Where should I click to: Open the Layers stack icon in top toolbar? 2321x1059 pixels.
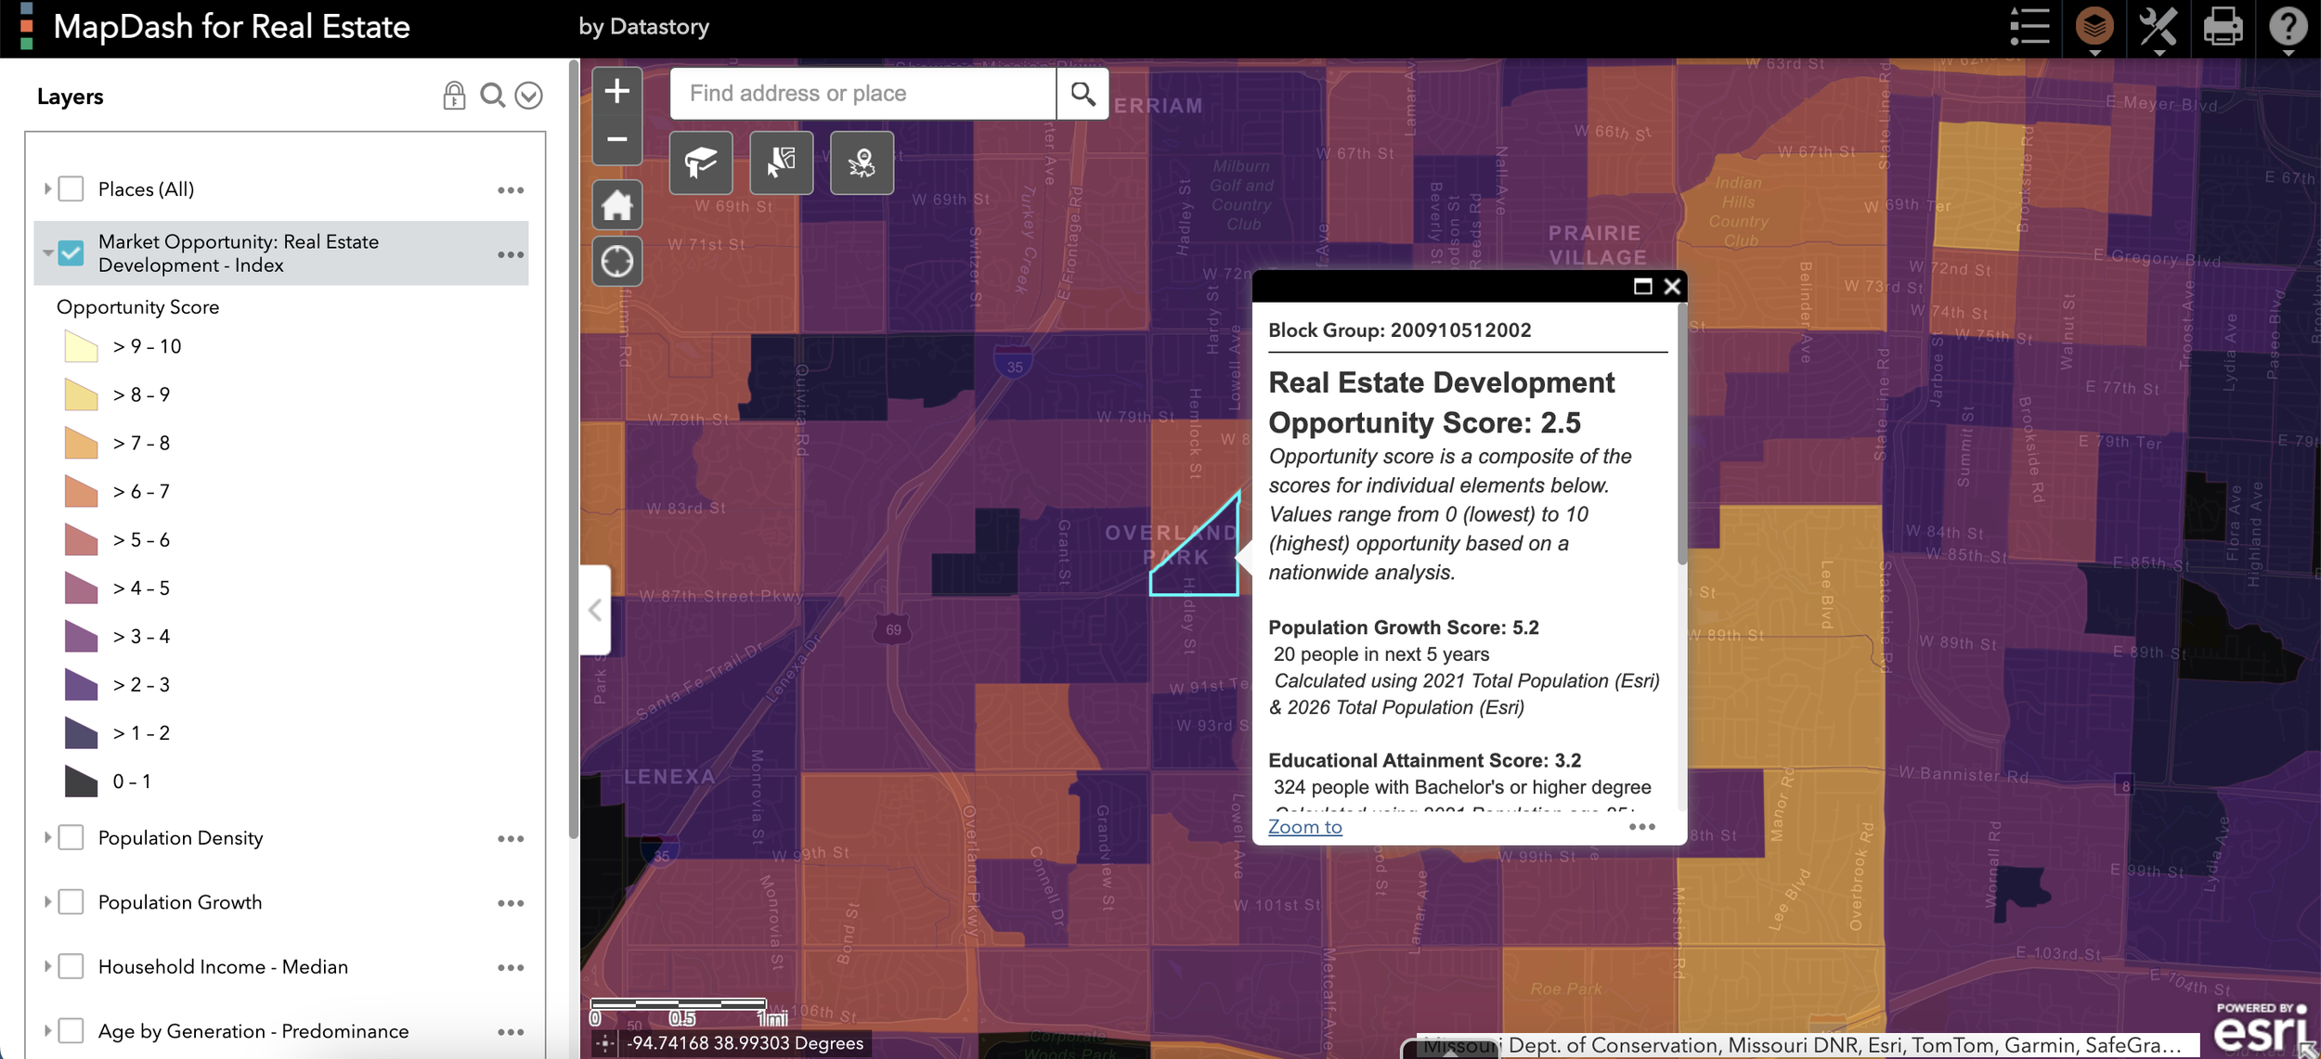[x=2094, y=27]
